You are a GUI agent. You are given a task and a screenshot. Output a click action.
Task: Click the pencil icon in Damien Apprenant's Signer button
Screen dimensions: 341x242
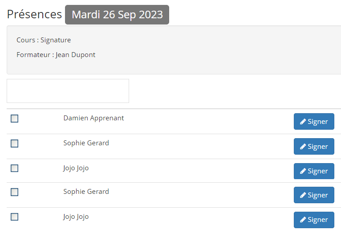tap(303, 122)
